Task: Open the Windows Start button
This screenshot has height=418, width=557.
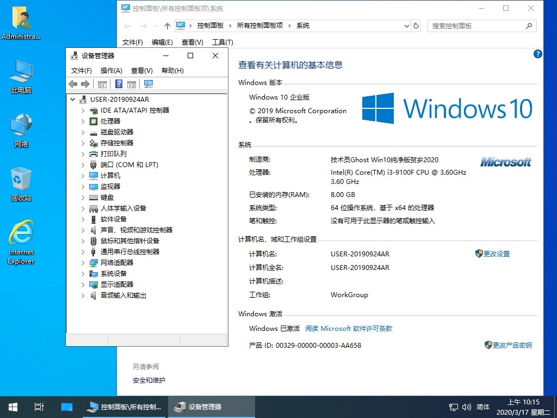Action: point(13,407)
